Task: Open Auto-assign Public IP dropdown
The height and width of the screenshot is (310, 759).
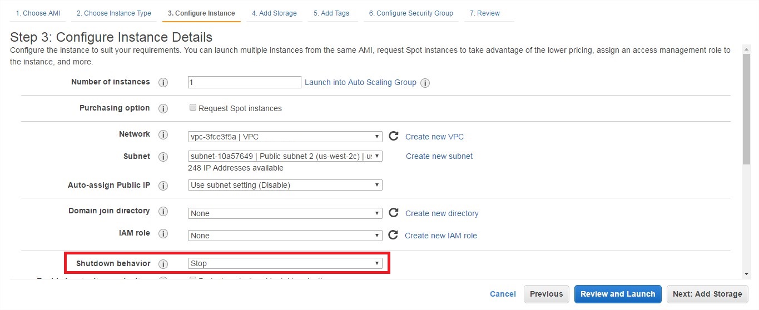Action: [285, 185]
